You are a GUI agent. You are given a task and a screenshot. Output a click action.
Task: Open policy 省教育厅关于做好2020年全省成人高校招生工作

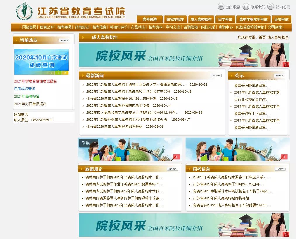tap(124, 177)
